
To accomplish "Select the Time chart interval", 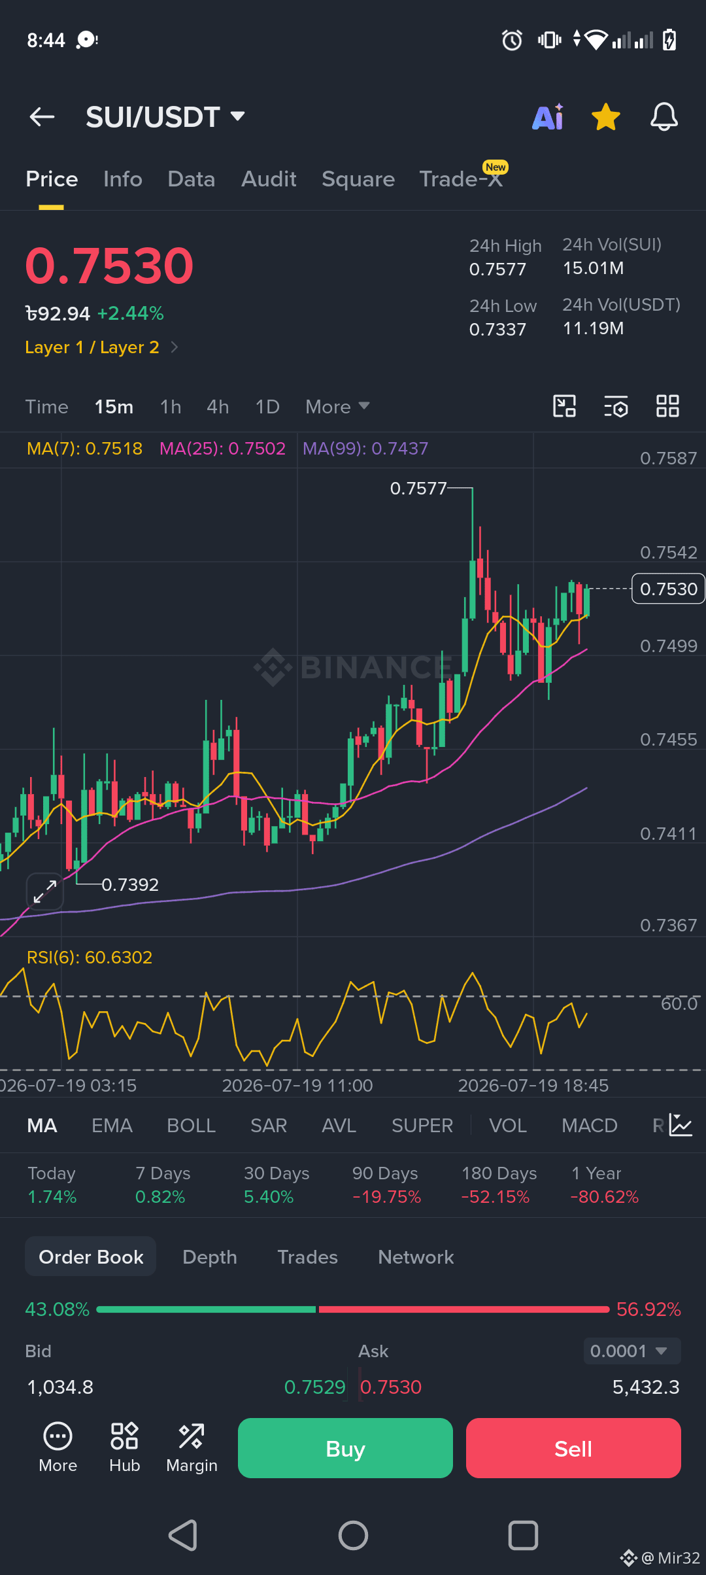I will [x=46, y=407].
